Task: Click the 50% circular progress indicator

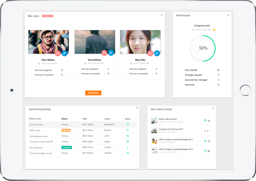Action: tap(203, 49)
